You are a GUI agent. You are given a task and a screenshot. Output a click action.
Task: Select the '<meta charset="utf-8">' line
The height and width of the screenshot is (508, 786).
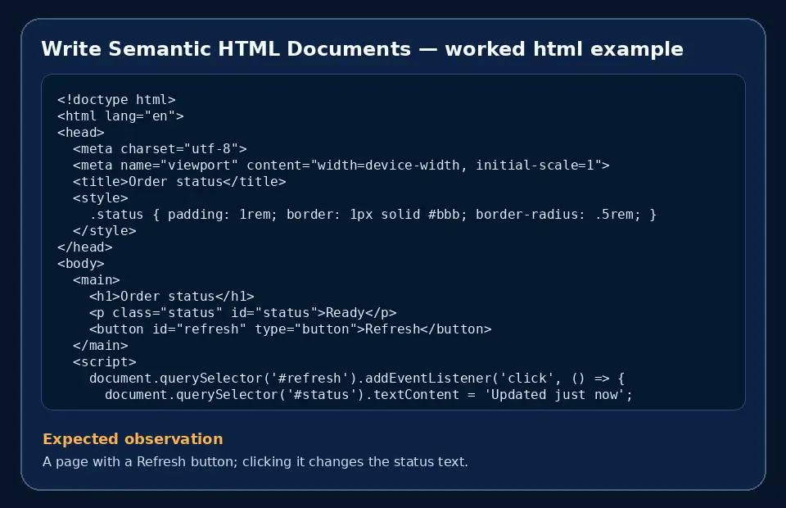160,149
